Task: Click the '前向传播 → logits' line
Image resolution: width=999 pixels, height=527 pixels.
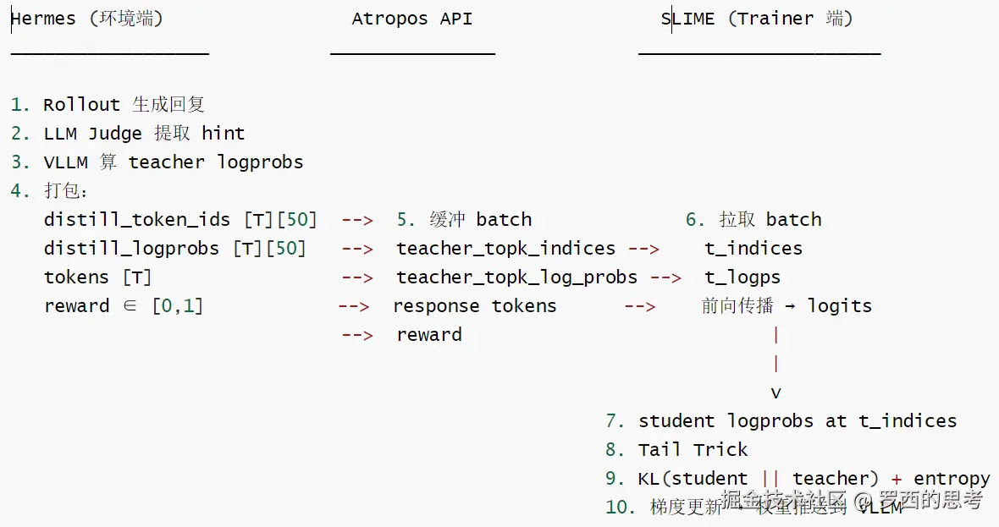Action: pos(787,306)
